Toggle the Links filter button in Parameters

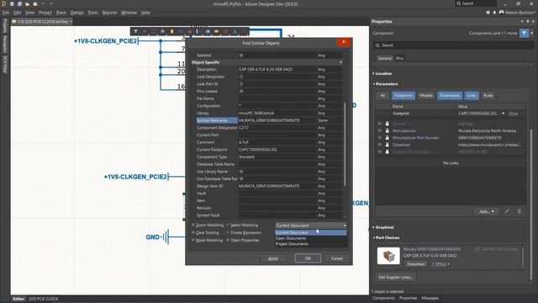pos(472,95)
